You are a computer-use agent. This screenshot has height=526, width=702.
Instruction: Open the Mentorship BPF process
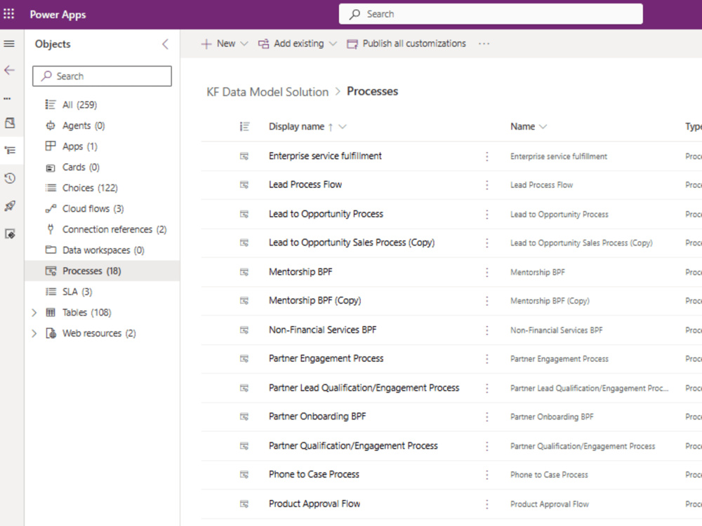(x=300, y=272)
